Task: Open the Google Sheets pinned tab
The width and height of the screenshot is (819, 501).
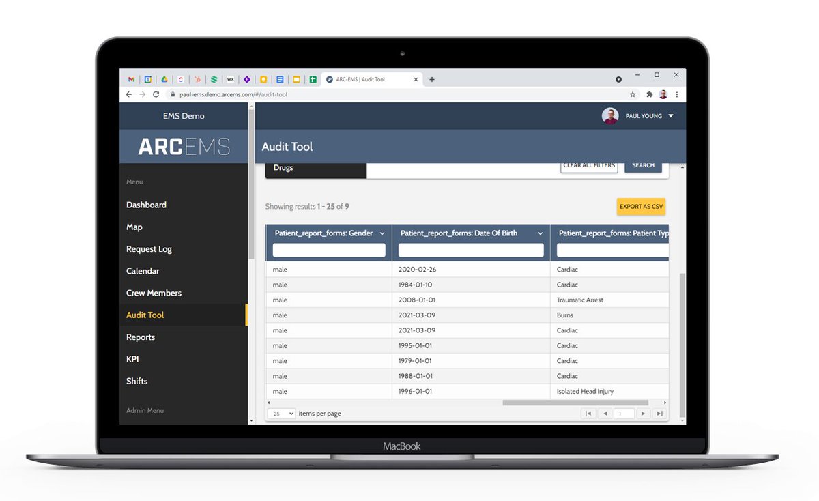Action: click(313, 79)
